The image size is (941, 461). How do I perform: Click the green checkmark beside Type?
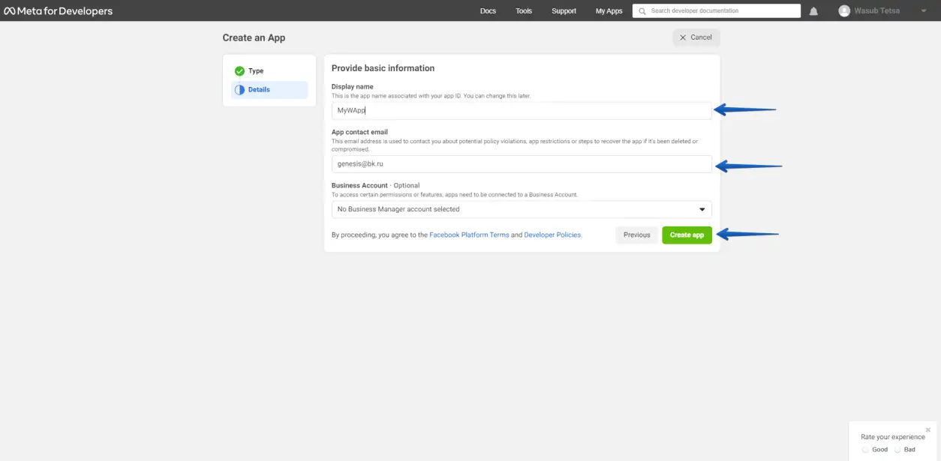pyautogui.click(x=239, y=71)
